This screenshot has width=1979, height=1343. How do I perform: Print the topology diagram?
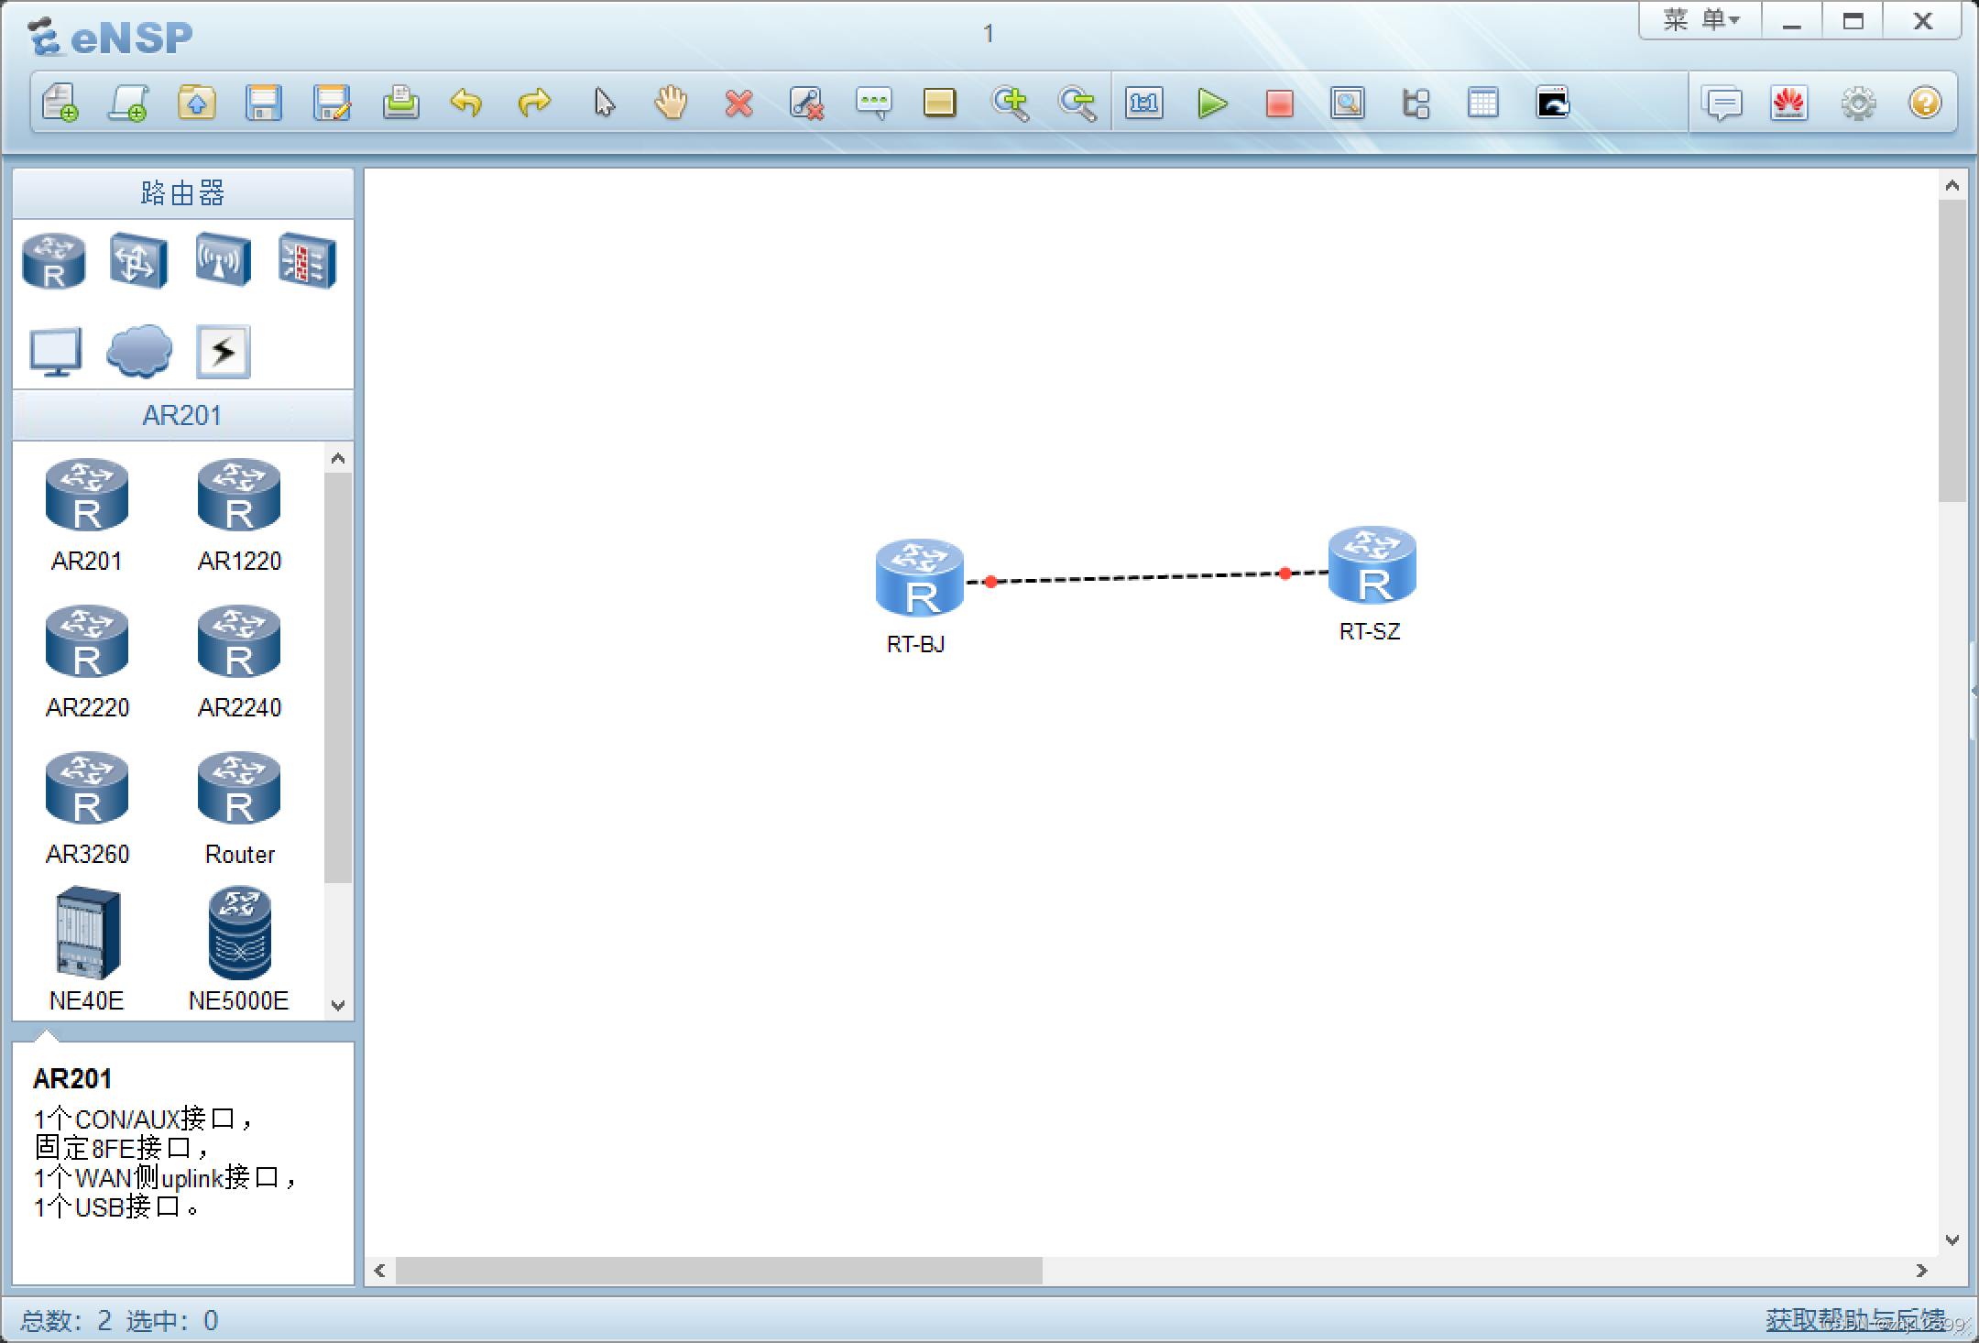pos(400,103)
